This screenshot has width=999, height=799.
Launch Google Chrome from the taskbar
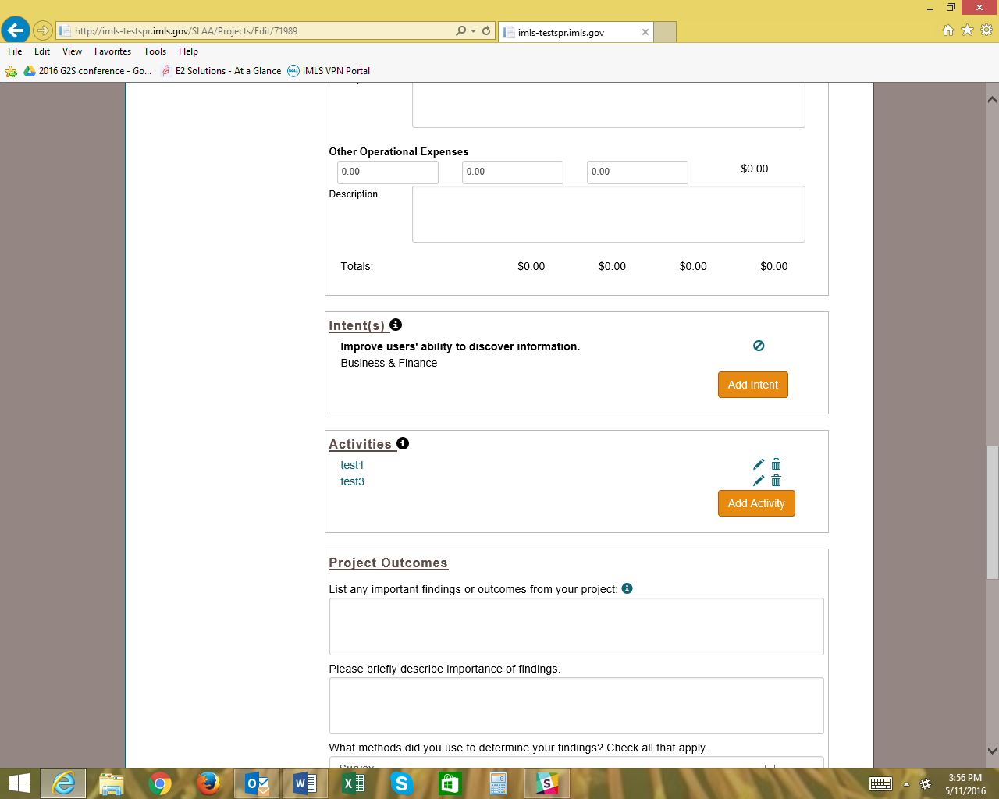click(x=160, y=783)
